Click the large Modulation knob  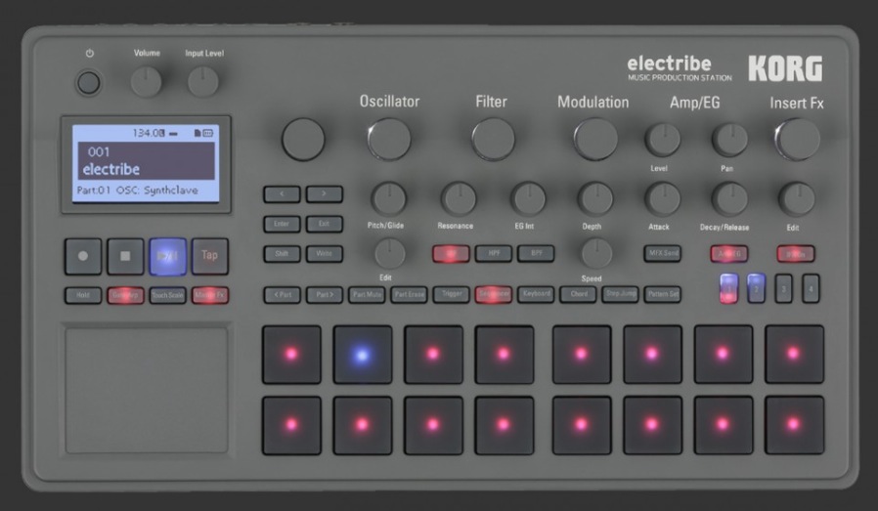(x=595, y=139)
